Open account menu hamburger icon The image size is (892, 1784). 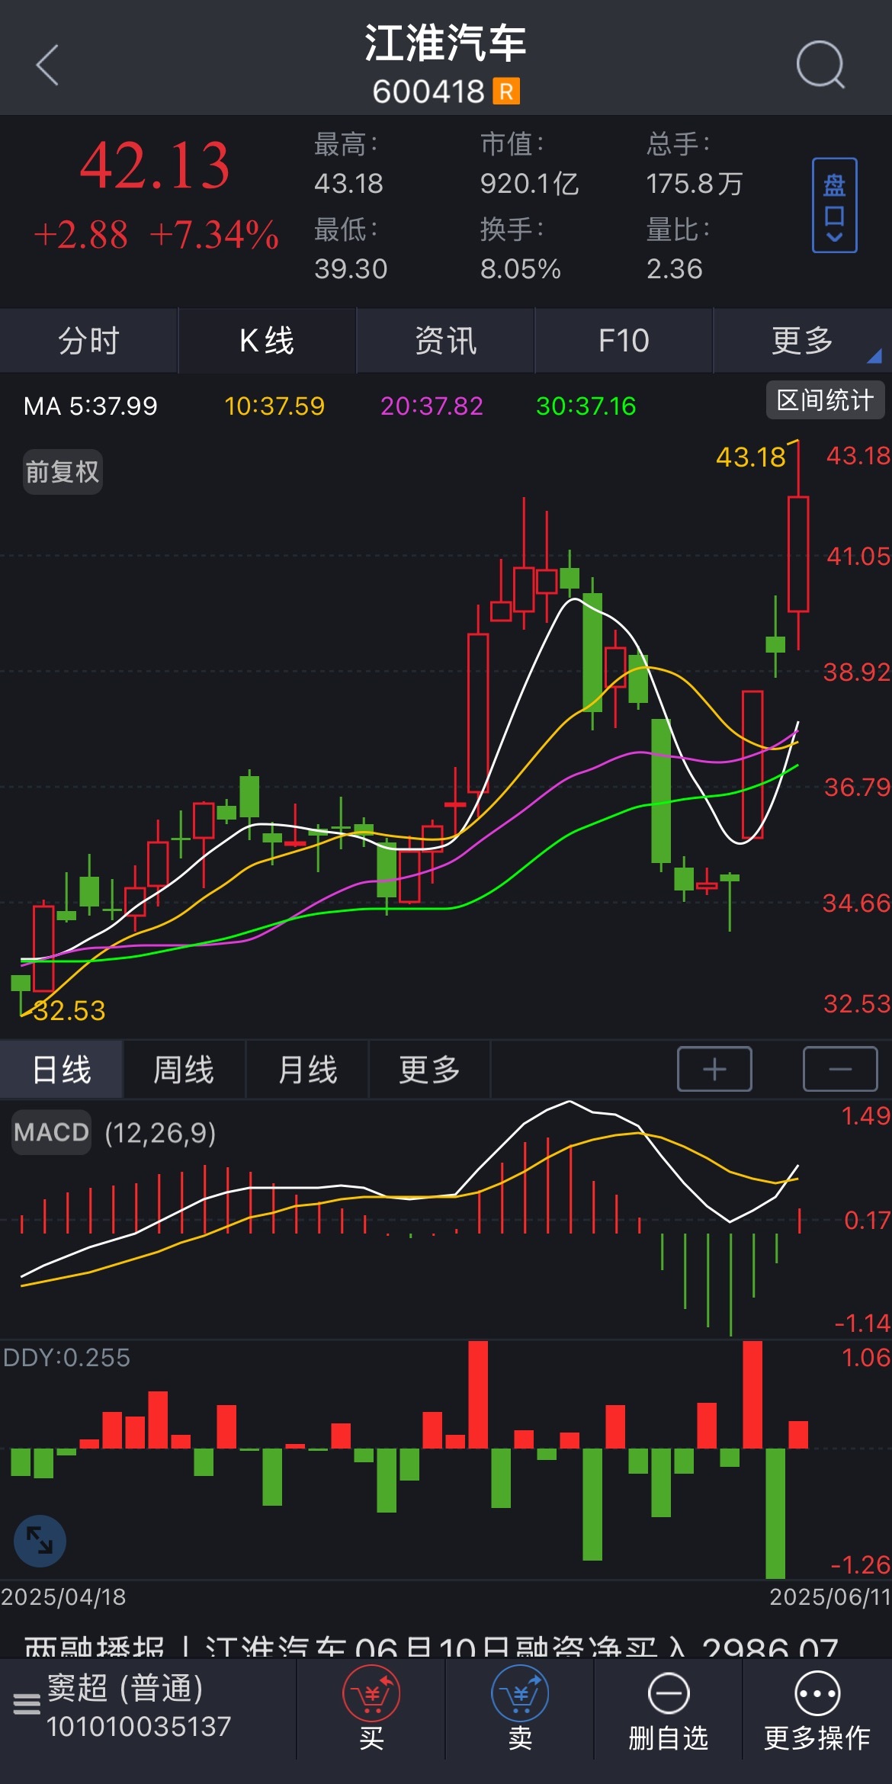pyautogui.click(x=27, y=1704)
